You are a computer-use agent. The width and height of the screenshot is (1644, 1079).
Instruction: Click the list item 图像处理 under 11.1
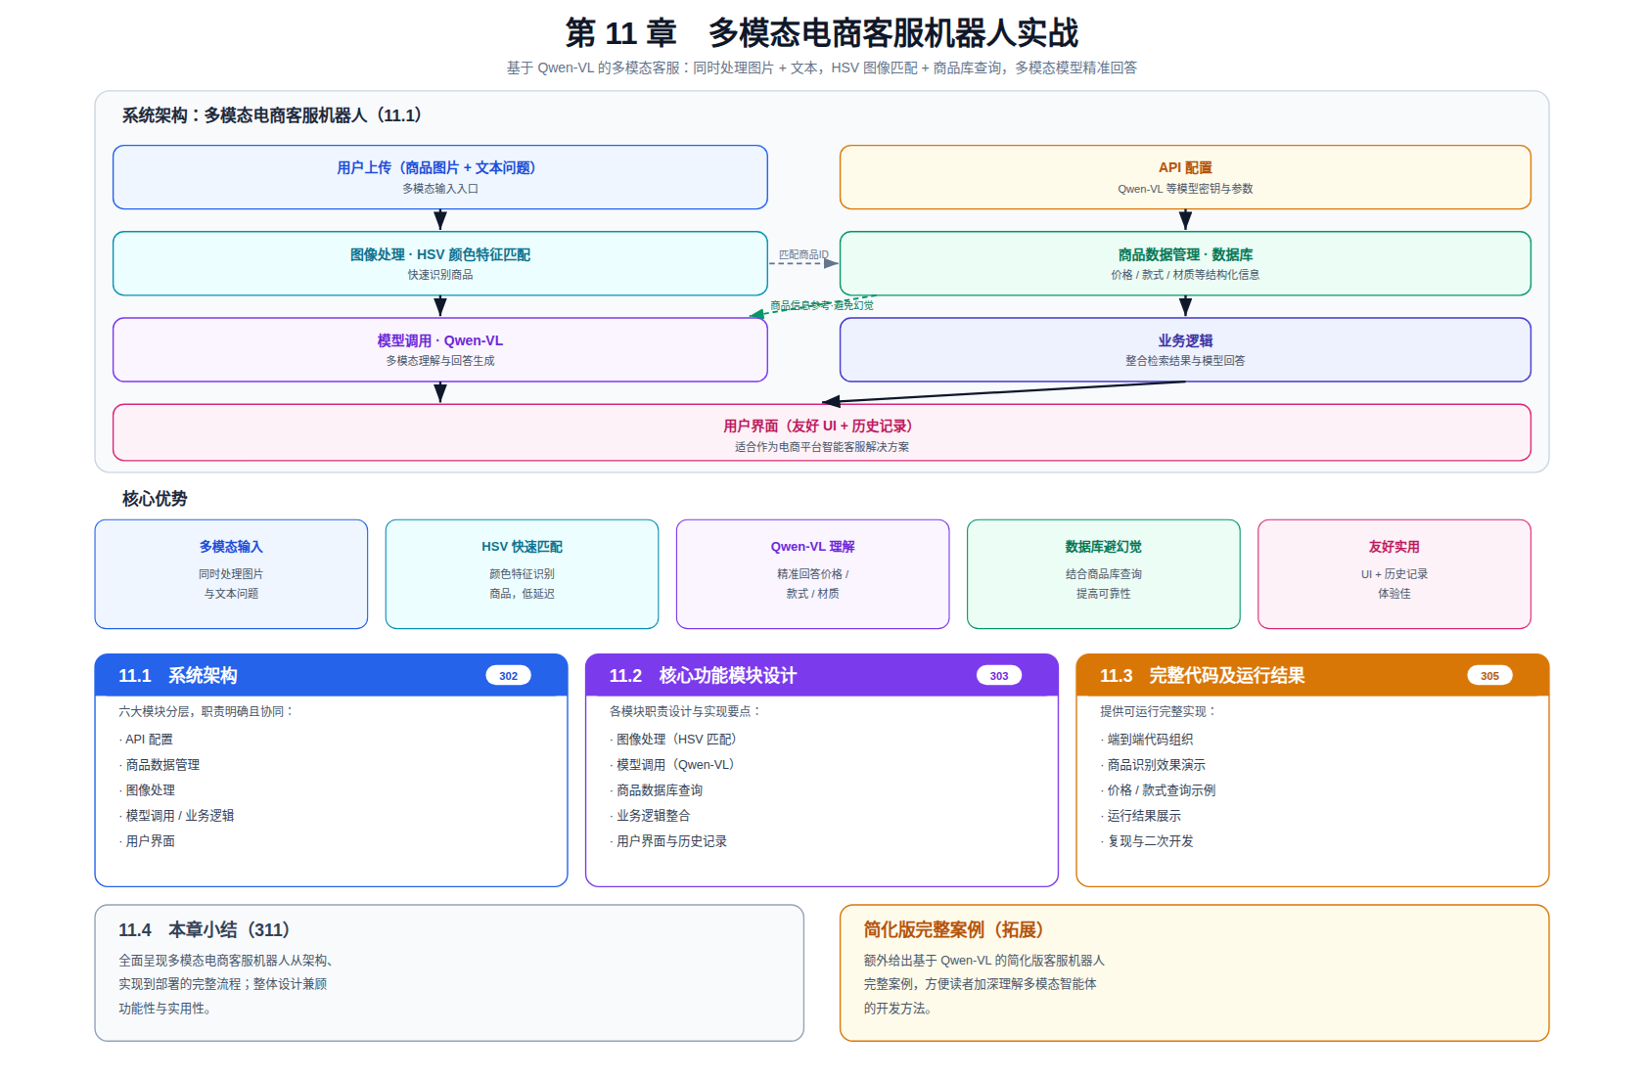(147, 790)
